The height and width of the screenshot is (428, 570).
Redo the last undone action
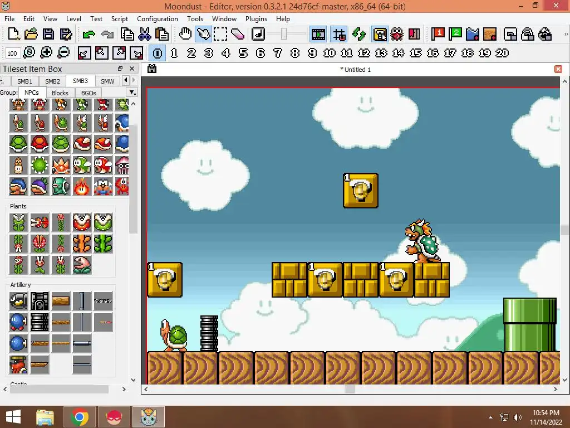pos(107,34)
